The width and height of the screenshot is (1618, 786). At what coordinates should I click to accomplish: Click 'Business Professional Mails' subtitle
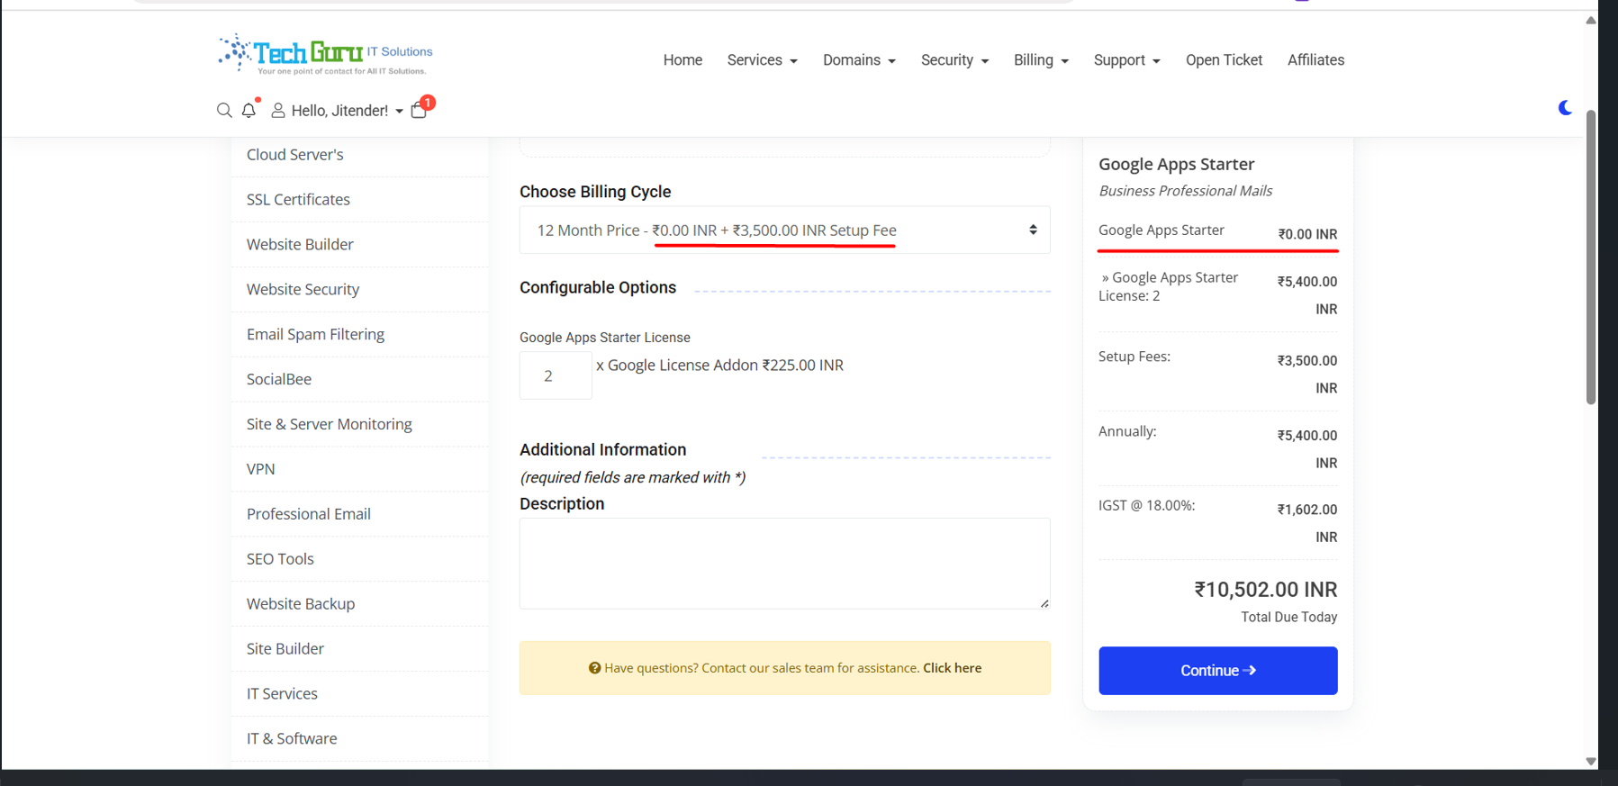coord(1185,191)
